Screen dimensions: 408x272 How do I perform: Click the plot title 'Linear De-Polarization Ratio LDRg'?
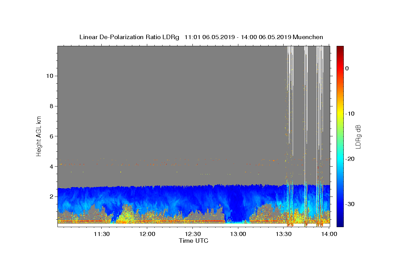click(129, 37)
